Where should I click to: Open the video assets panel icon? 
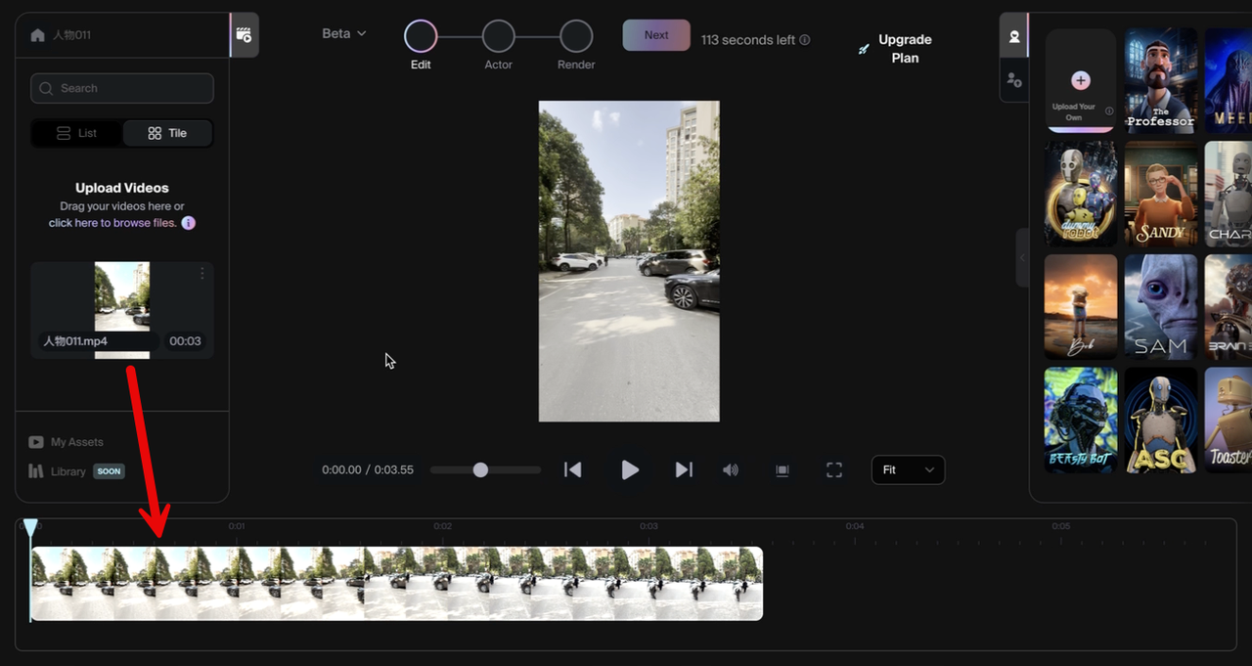pyautogui.click(x=245, y=35)
